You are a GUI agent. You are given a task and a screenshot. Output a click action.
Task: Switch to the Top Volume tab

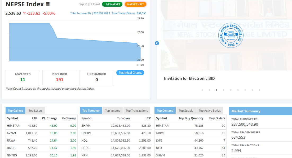(113, 111)
